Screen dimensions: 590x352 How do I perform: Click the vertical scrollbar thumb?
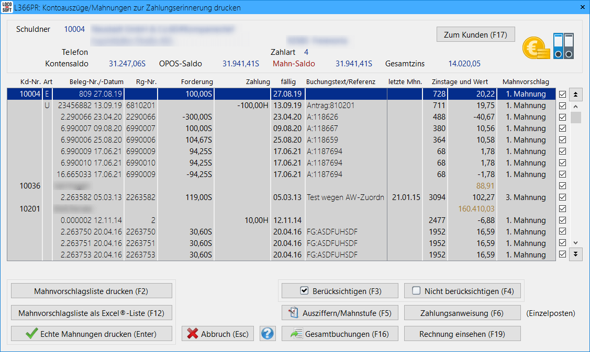coord(575,118)
